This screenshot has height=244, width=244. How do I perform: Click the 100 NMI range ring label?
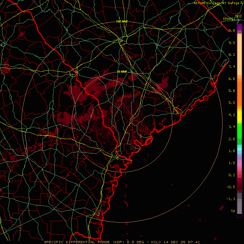coord(122,21)
